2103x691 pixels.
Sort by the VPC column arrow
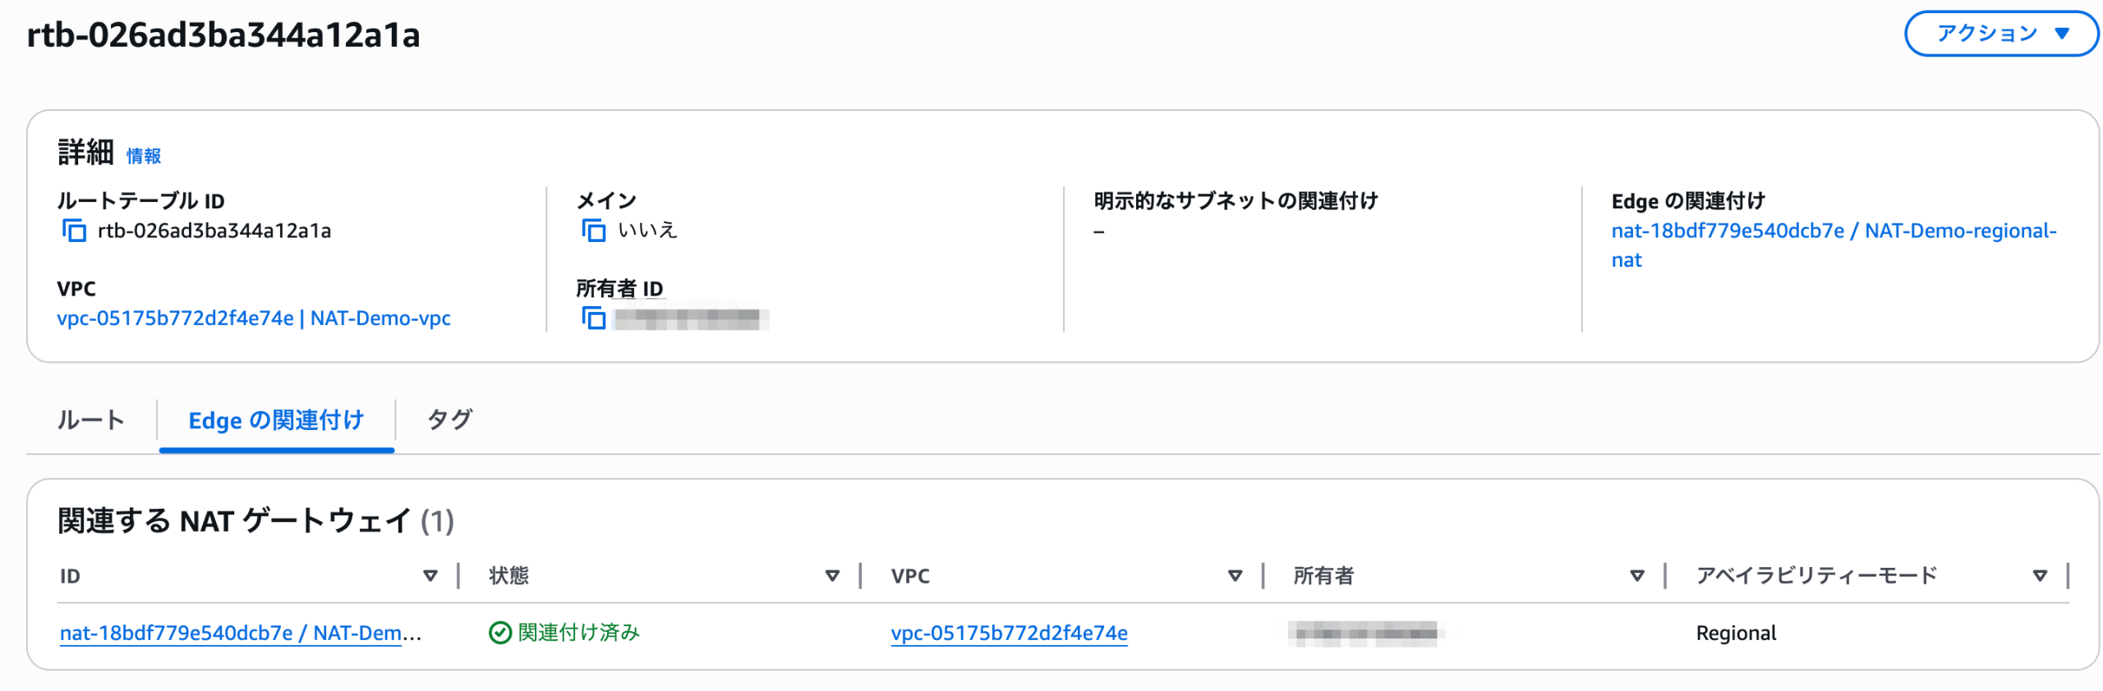click(x=1235, y=576)
